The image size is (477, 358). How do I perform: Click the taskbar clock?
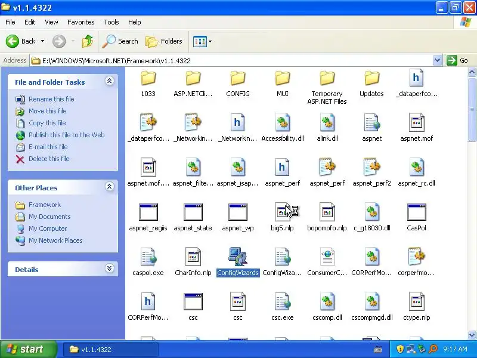[455, 349]
